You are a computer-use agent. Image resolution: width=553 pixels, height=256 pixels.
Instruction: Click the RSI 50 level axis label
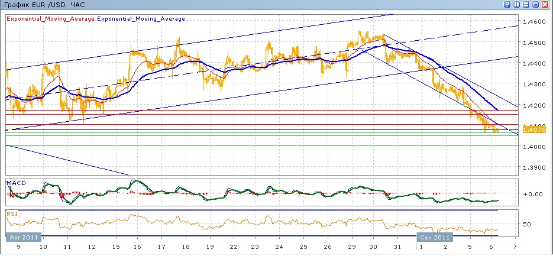point(527,224)
